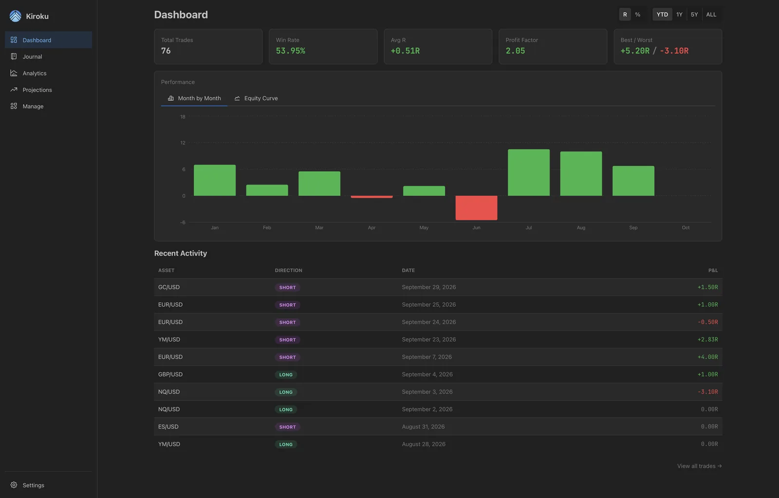Go to the Projections page

(48, 90)
